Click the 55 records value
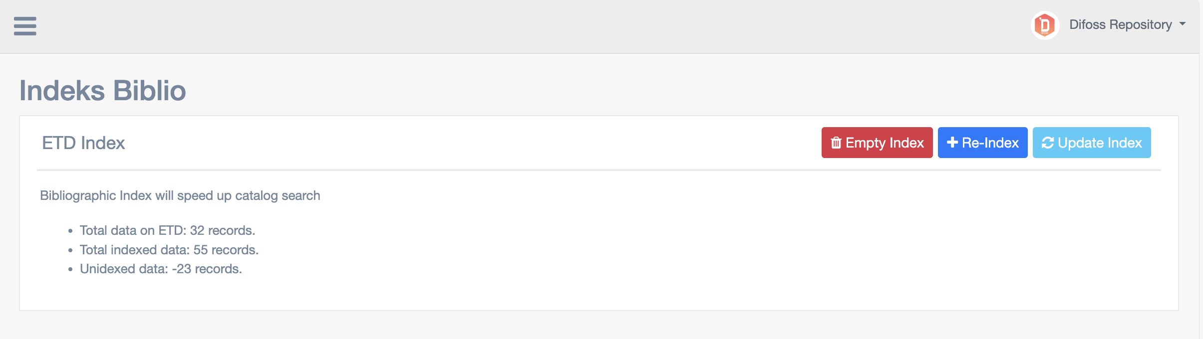The image size is (1203, 339). 226,250
